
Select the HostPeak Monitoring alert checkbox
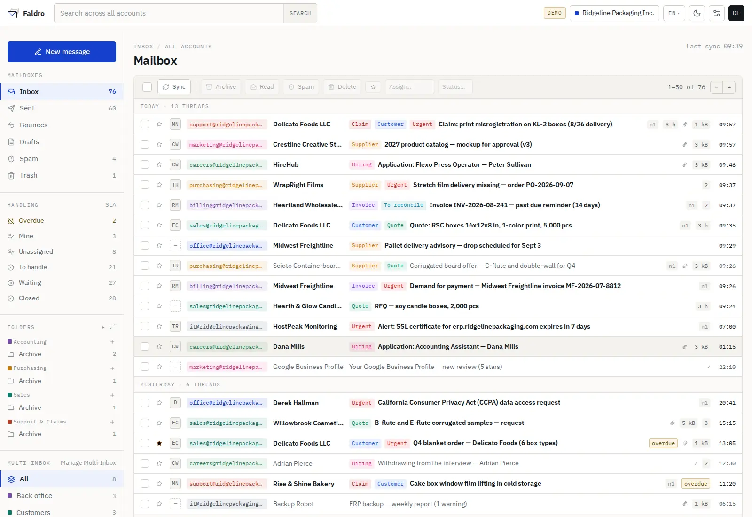145,326
